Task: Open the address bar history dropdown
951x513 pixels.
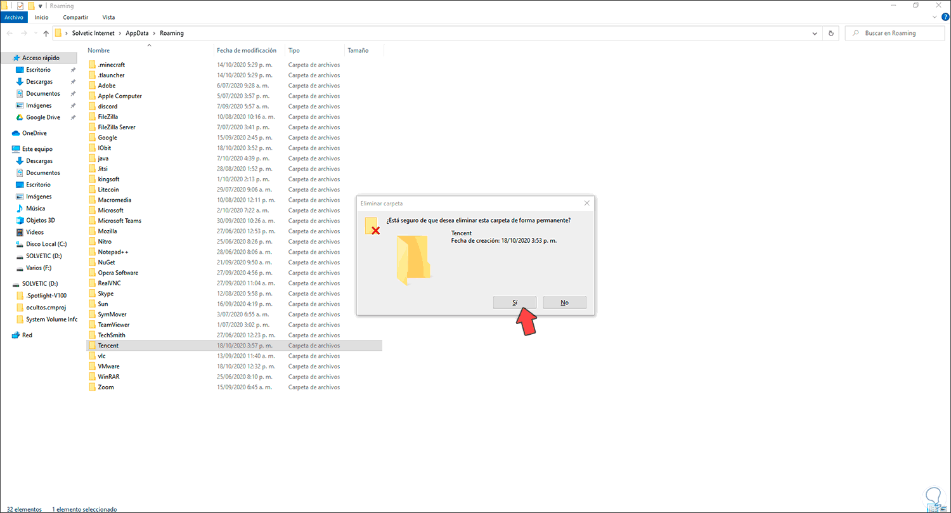Action: click(815, 32)
